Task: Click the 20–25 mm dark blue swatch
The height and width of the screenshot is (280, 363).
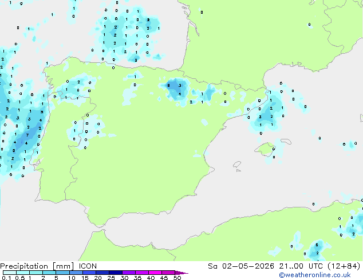Action: coord(102,273)
